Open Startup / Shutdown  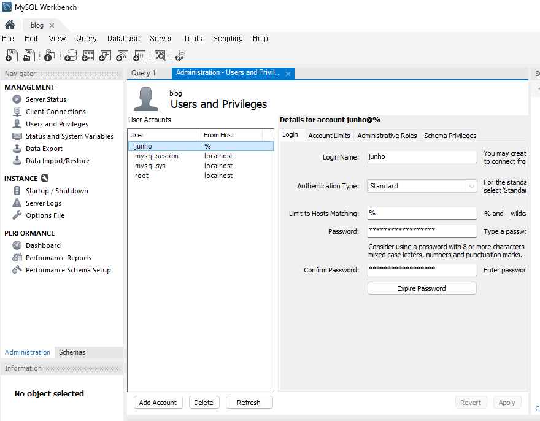click(57, 191)
